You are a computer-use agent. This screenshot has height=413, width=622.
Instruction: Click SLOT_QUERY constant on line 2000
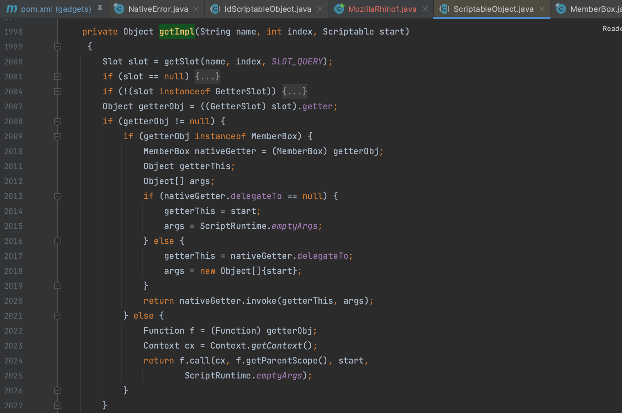point(297,62)
